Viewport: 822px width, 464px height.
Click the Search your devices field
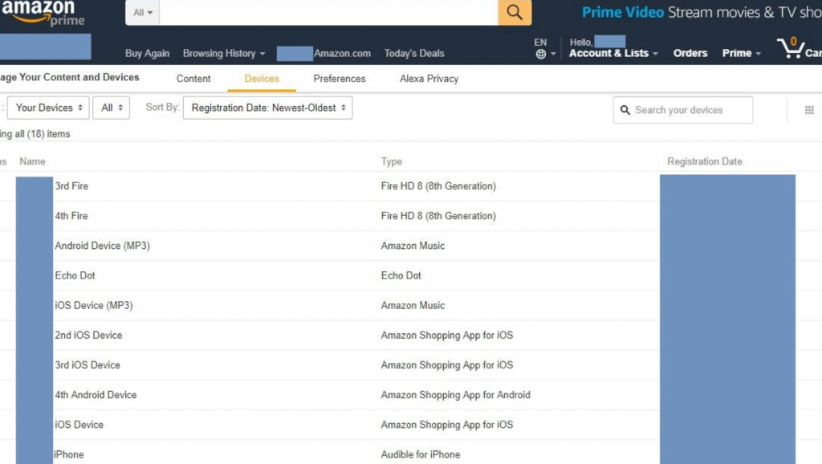tap(682, 110)
